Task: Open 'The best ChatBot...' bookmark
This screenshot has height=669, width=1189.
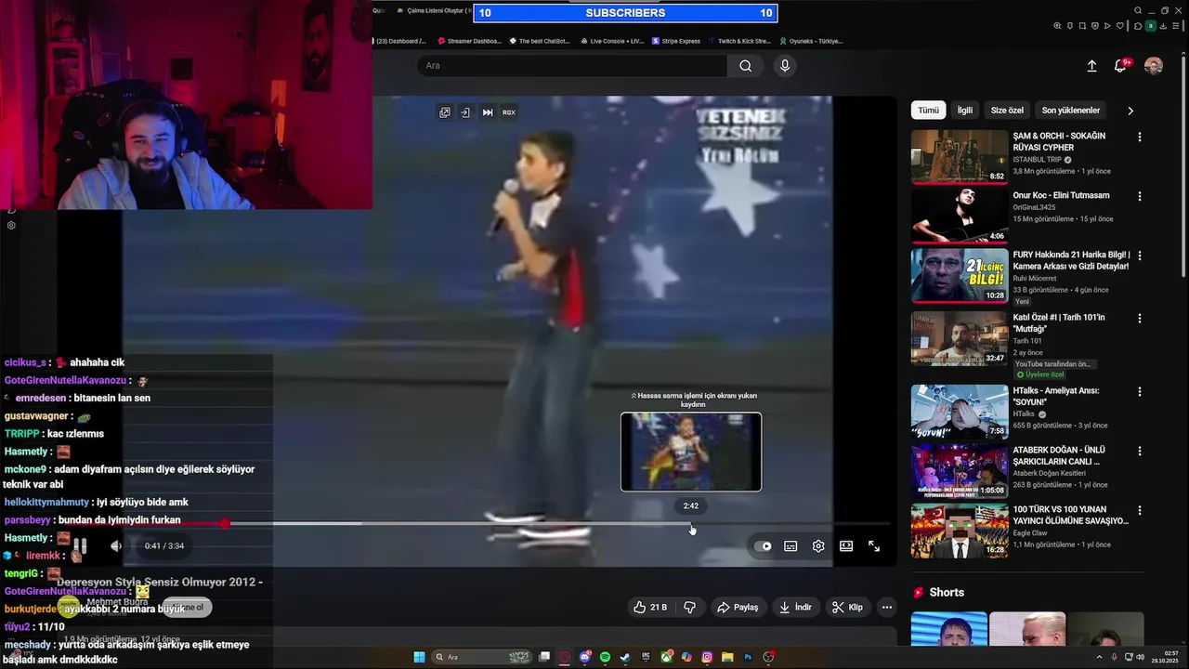Action: [538, 41]
